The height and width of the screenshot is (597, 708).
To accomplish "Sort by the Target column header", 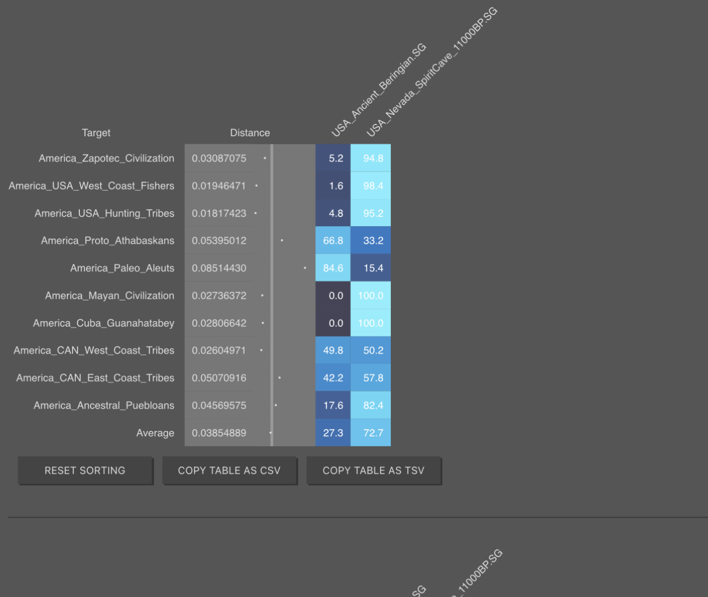I will (96, 133).
